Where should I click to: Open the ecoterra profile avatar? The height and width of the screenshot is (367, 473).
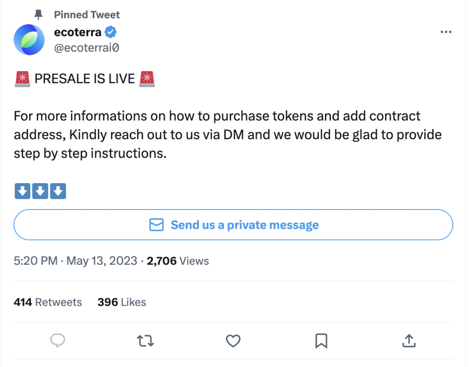click(29, 40)
